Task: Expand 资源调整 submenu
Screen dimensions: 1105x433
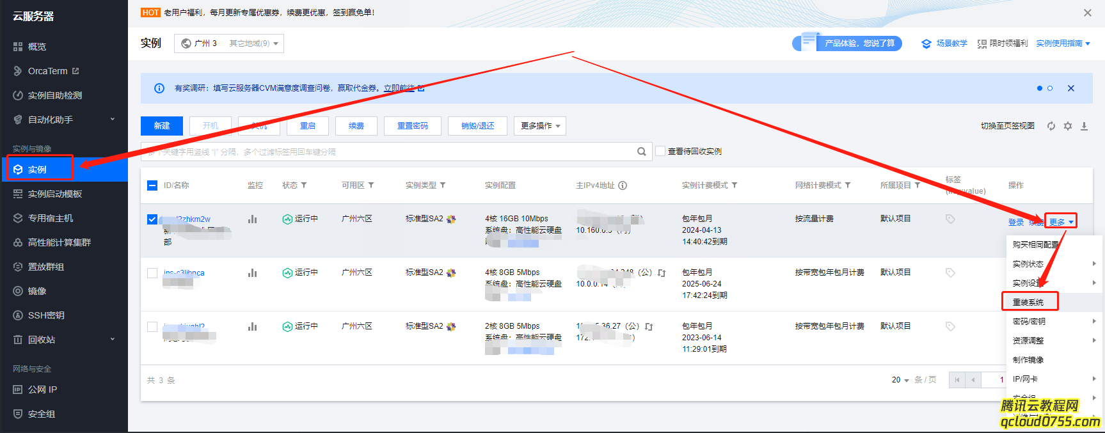Action: [1054, 341]
